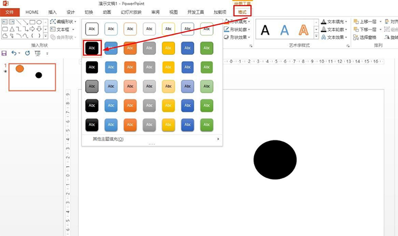398x236 pixels.
Task: Open 艺术字样式 dialog launcher
Action: click(x=348, y=46)
